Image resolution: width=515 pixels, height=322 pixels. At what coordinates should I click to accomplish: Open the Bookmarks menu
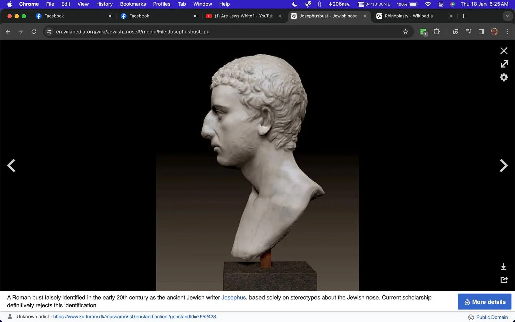click(133, 4)
